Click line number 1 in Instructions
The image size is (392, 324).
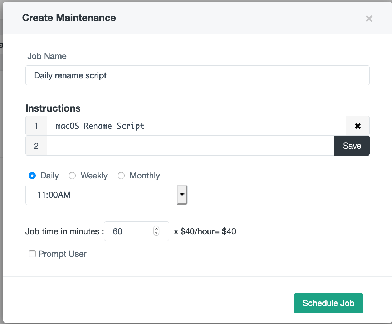36,126
